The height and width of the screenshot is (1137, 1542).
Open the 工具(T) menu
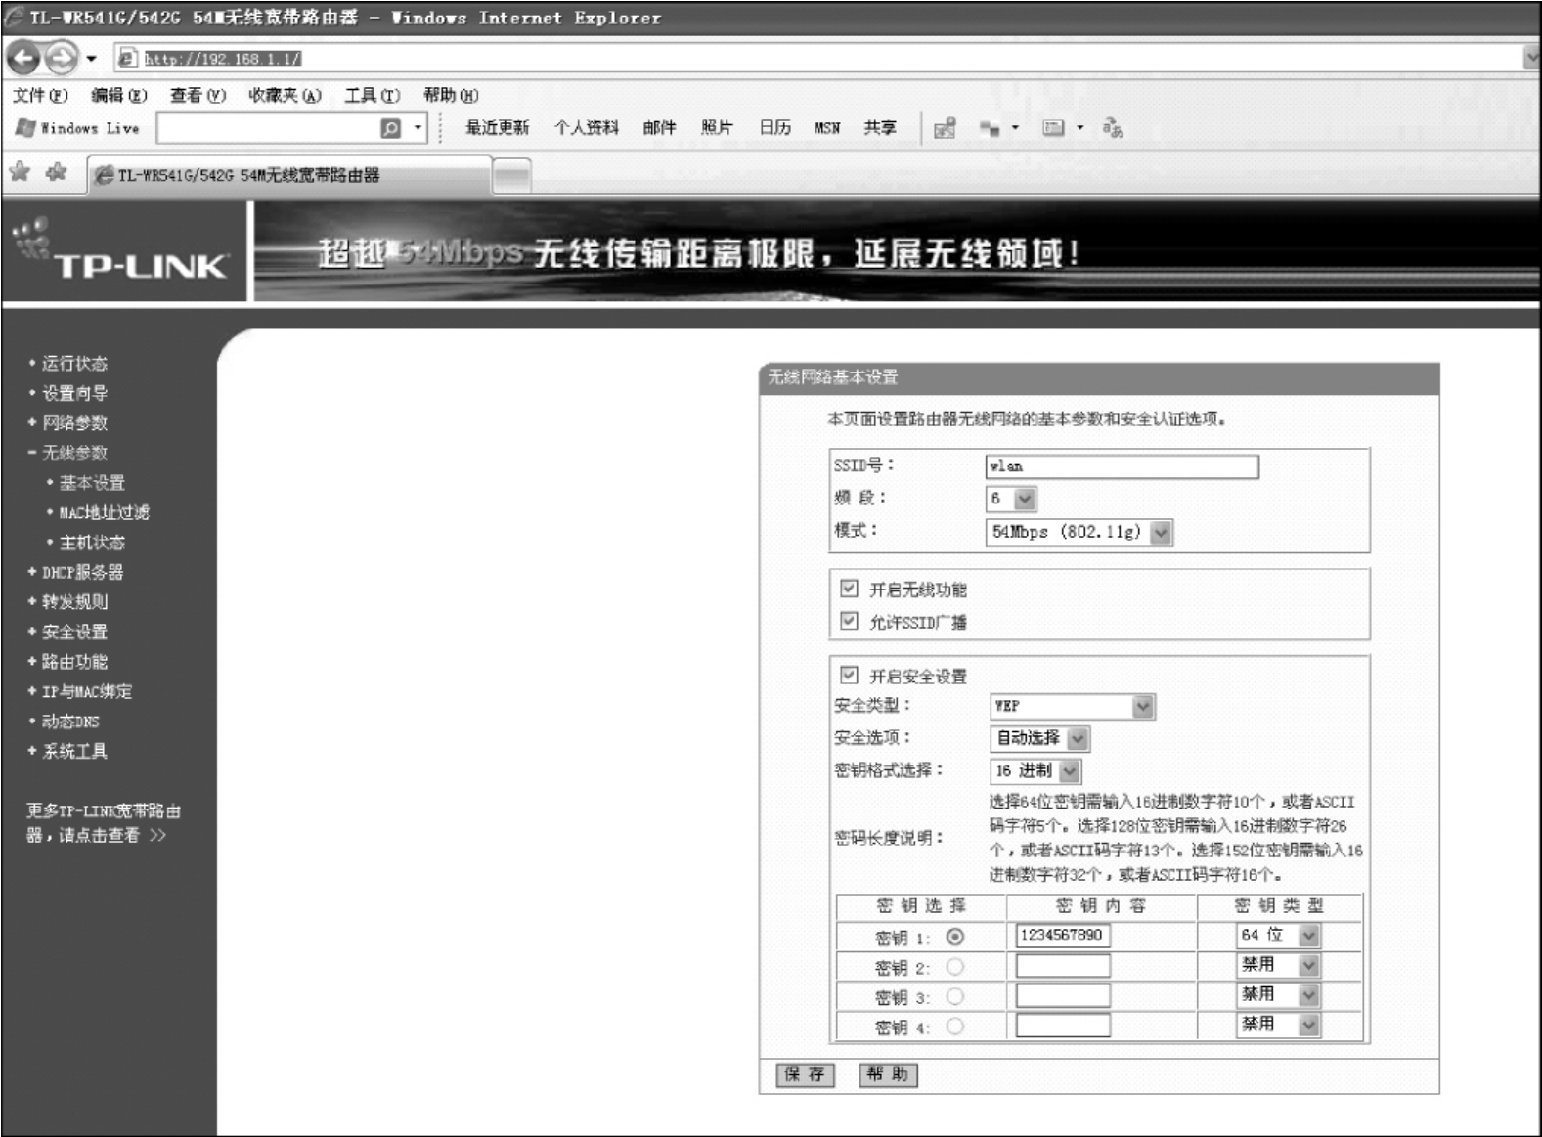coord(372,95)
